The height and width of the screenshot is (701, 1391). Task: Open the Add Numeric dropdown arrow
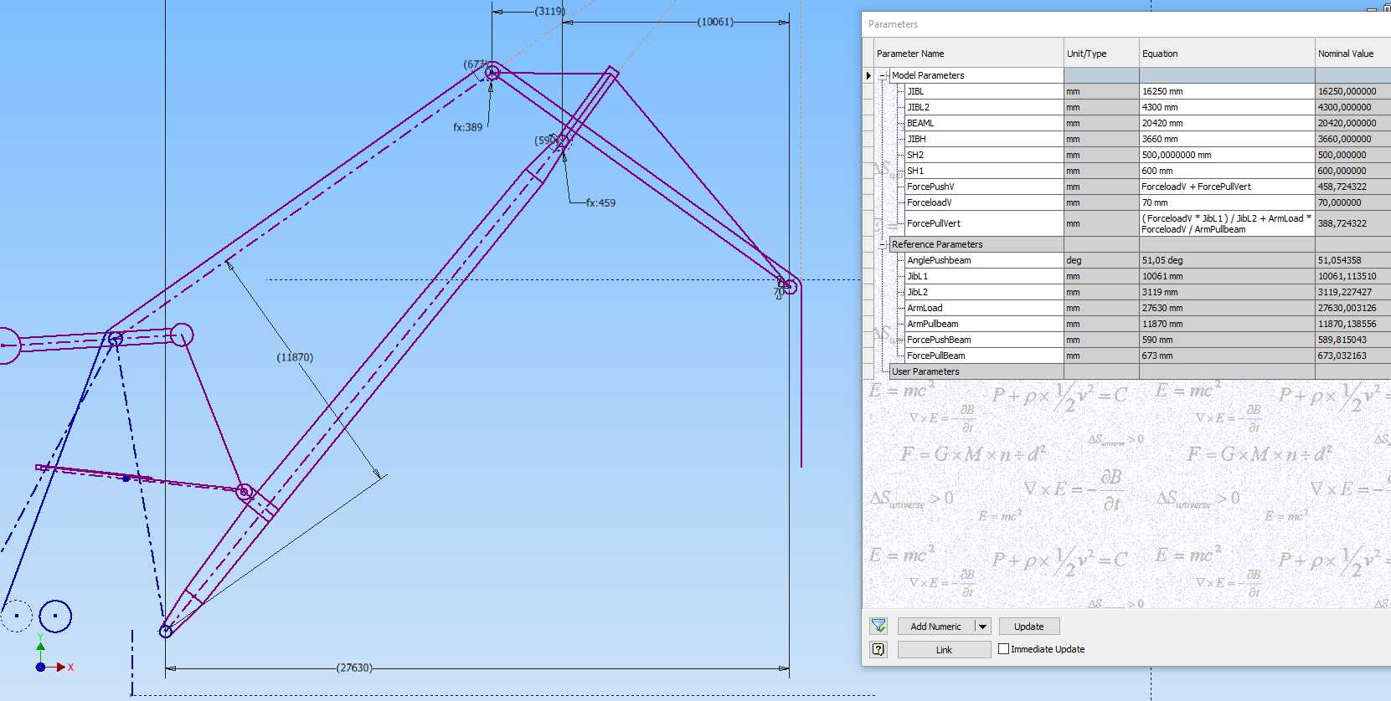983,627
